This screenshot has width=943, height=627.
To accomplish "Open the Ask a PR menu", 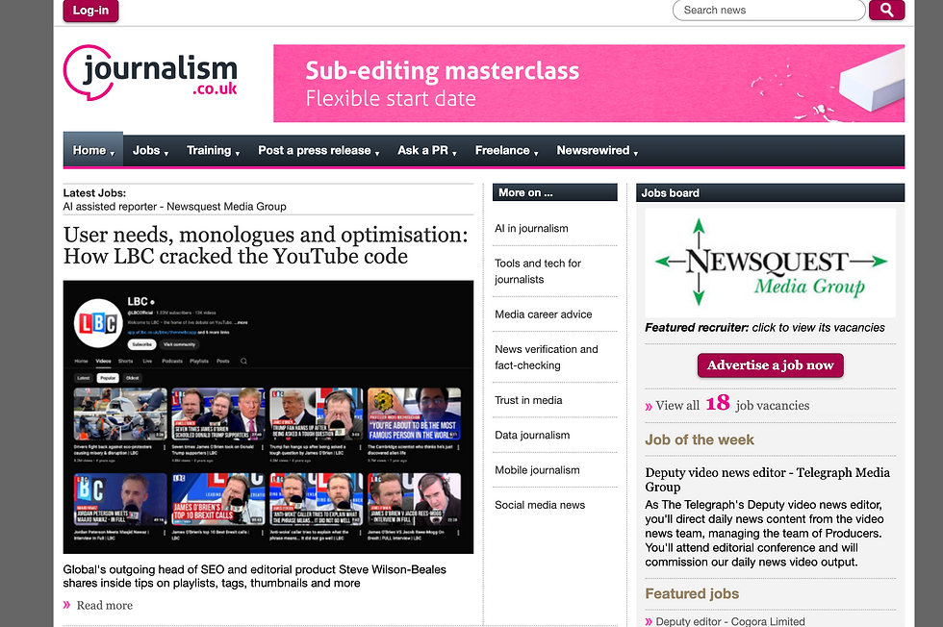I will (x=427, y=150).
